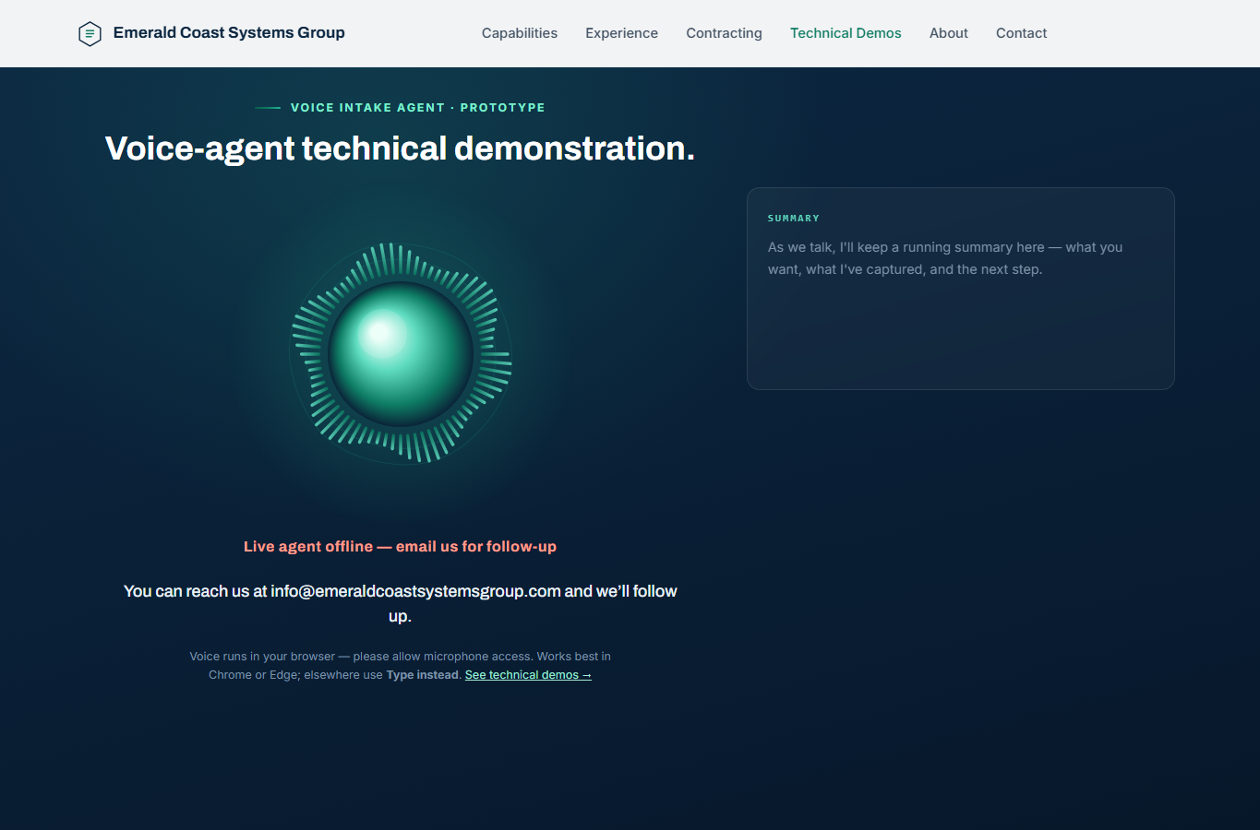Click the green voice agent orb
This screenshot has width=1260, height=830.
[401, 353]
